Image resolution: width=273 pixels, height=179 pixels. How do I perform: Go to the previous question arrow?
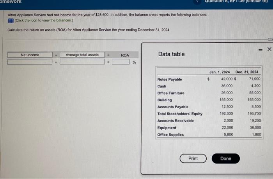(197, 2)
